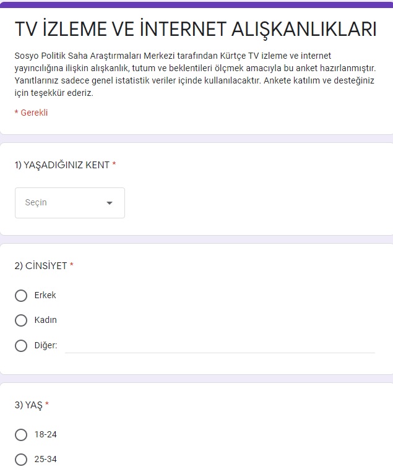The width and height of the screenshot is (393, 472).
Task: Choose the Kadın radio circle
Action: pyautogui.click(x=21, y=320)
